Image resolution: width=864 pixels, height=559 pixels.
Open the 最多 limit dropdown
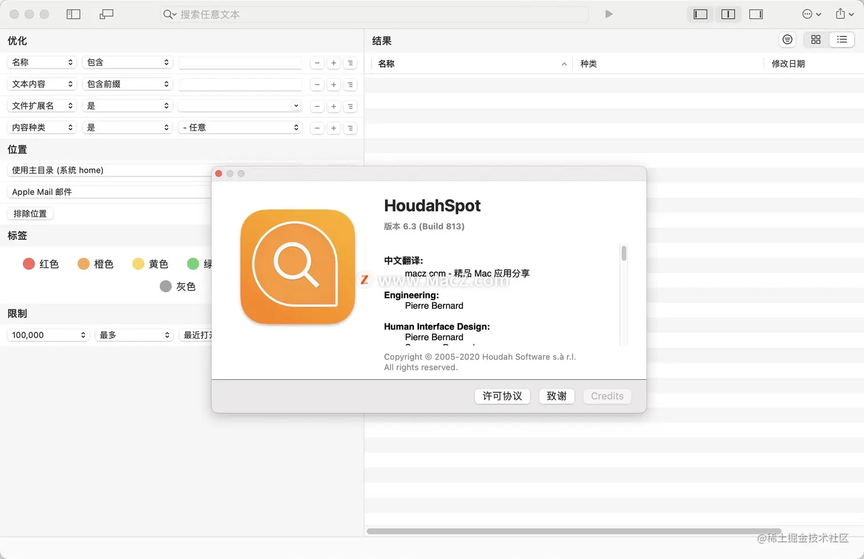click(134, 335)
